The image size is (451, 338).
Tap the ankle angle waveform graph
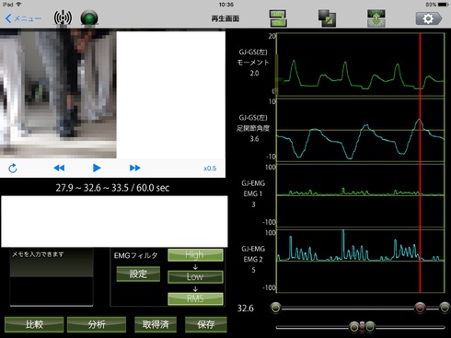tap(361, 130)
